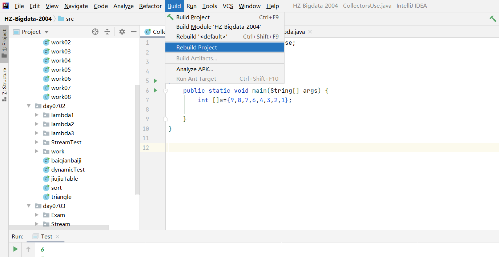Select work06 class in project tree
Viewport: 499px width, 257px height.
tap(57, 79)
